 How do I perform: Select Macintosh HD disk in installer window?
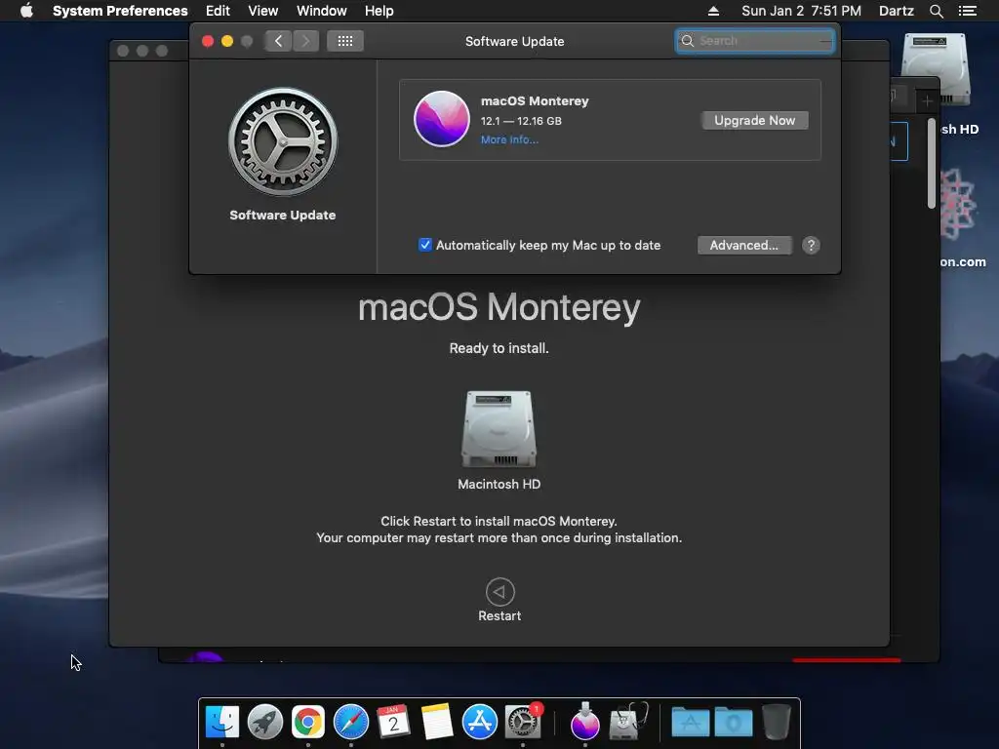tap(499, 429)
